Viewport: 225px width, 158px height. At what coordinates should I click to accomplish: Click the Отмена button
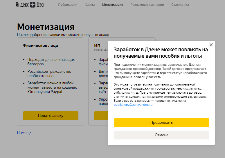coord(161,135)
